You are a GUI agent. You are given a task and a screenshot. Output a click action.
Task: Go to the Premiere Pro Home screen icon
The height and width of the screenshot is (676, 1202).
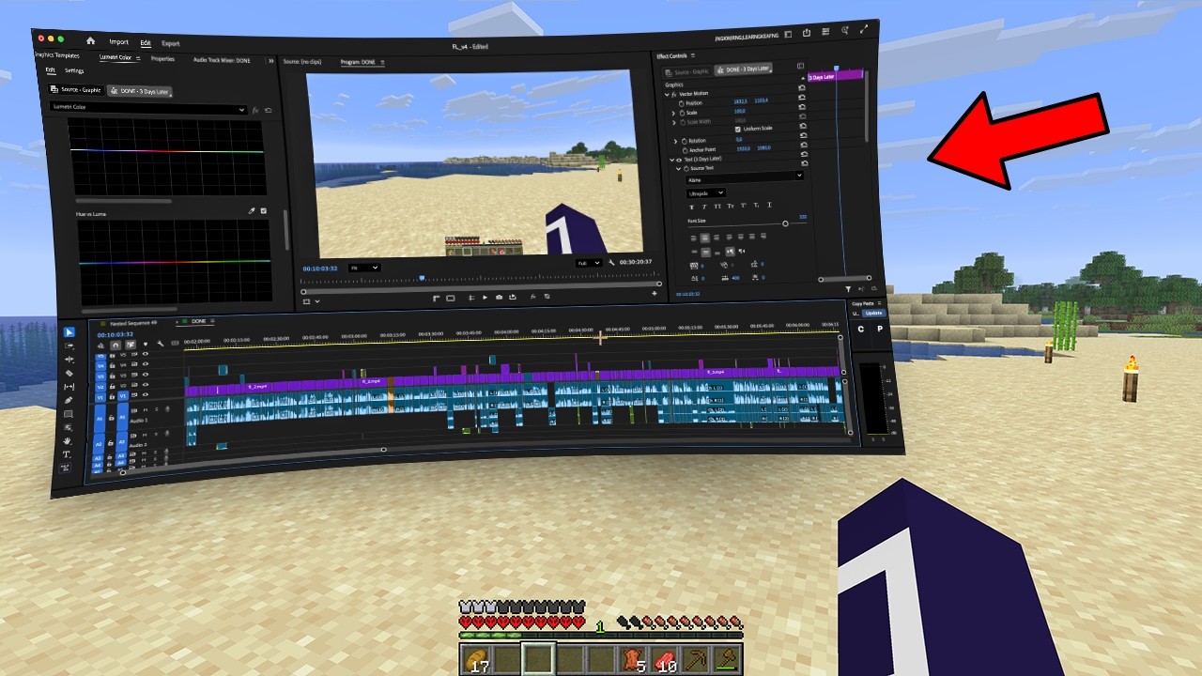[90, 40]
